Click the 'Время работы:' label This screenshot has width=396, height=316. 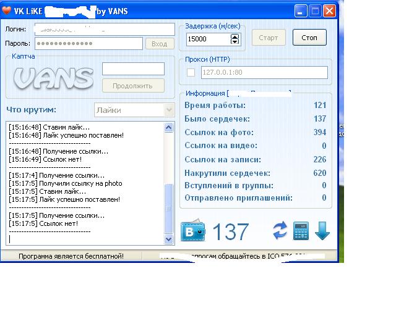[x=215, y=106]
